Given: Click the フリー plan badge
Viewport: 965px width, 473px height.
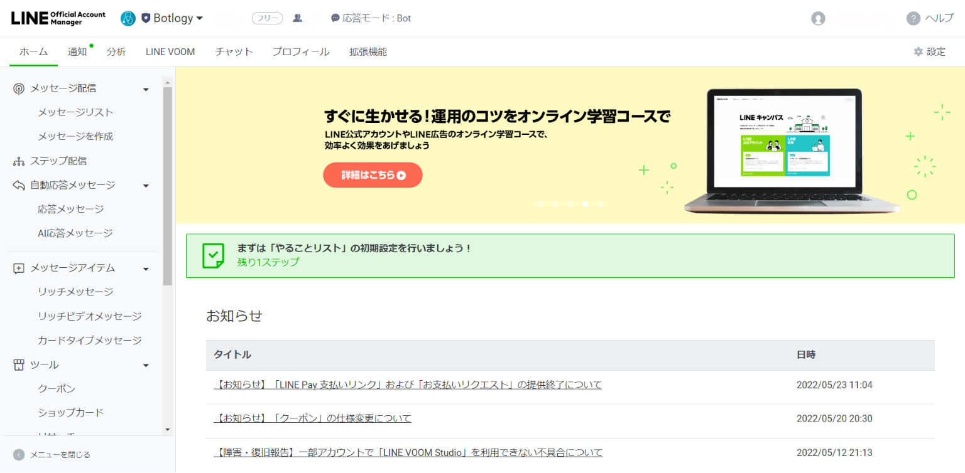Looking at the screenshot, I should [x=267, y=18].
